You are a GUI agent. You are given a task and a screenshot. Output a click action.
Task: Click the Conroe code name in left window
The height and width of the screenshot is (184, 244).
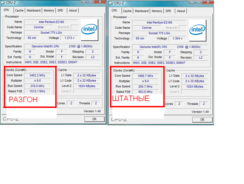click(39, 27)
